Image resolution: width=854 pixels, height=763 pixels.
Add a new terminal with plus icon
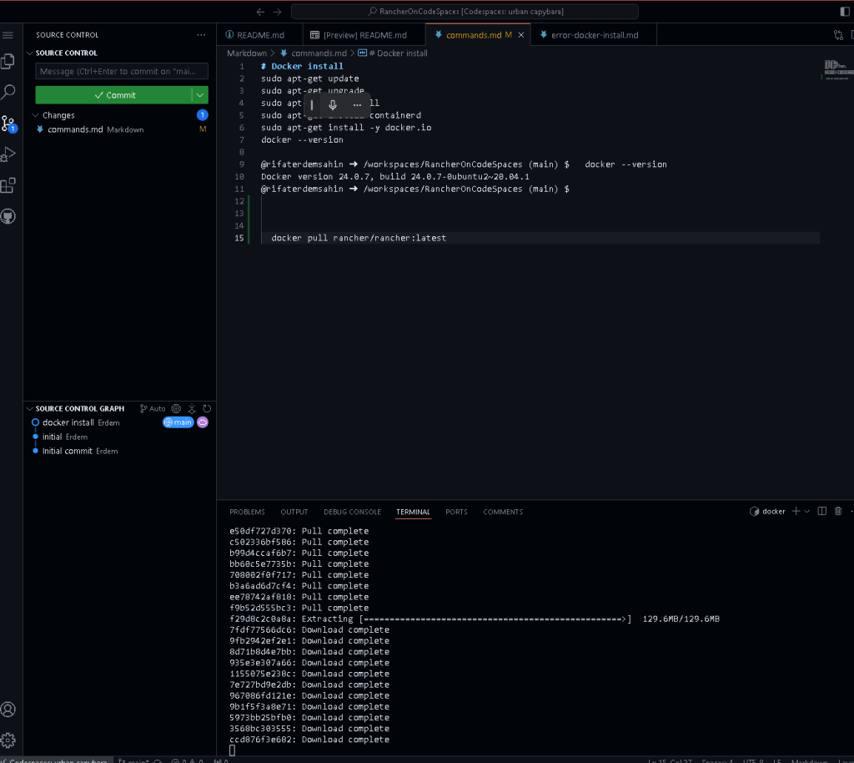(x=796, y=511)
